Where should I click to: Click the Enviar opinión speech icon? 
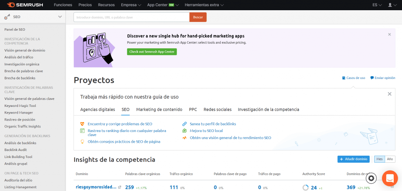372,78
